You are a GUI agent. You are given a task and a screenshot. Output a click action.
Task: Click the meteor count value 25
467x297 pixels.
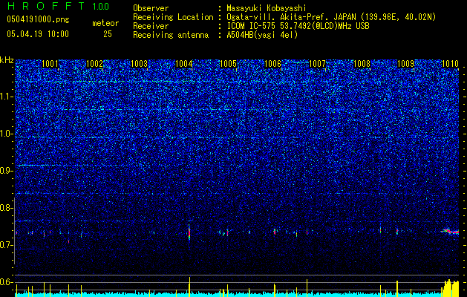coord(108,34)
